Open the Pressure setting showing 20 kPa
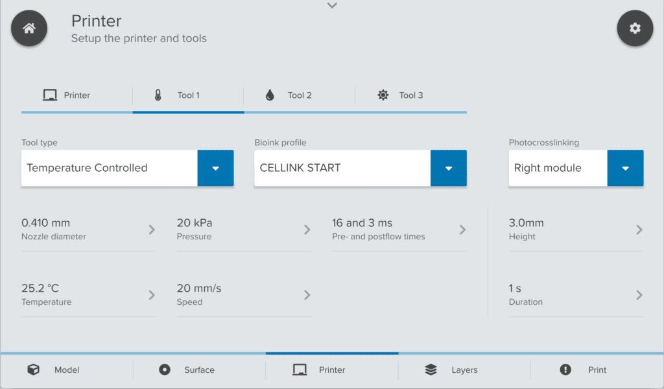This screenshot has height=389, width=664. tap(244, 229)
